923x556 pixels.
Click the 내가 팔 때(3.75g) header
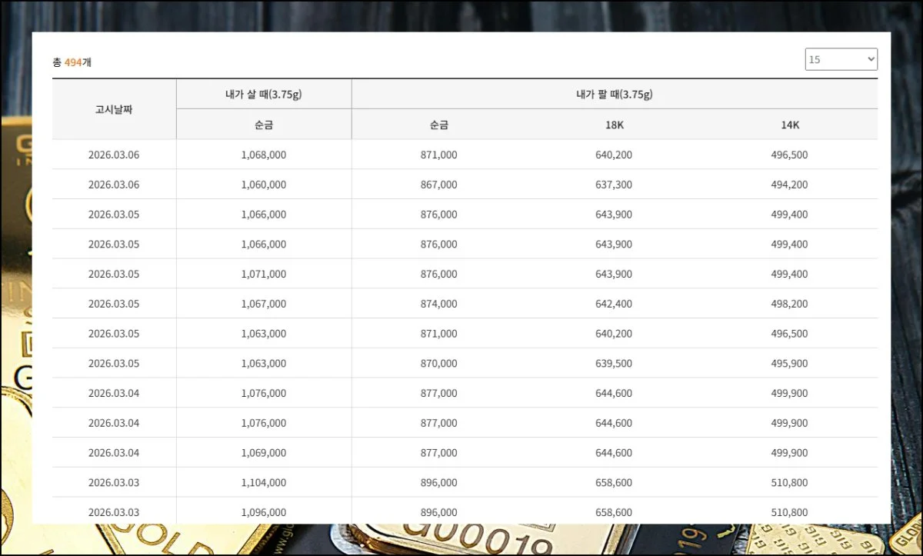click(614, 95)
